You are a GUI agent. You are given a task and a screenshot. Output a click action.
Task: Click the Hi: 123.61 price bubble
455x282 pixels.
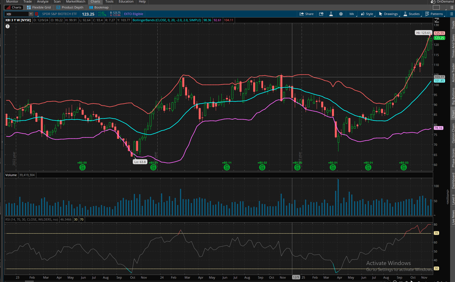click(423, 33)
